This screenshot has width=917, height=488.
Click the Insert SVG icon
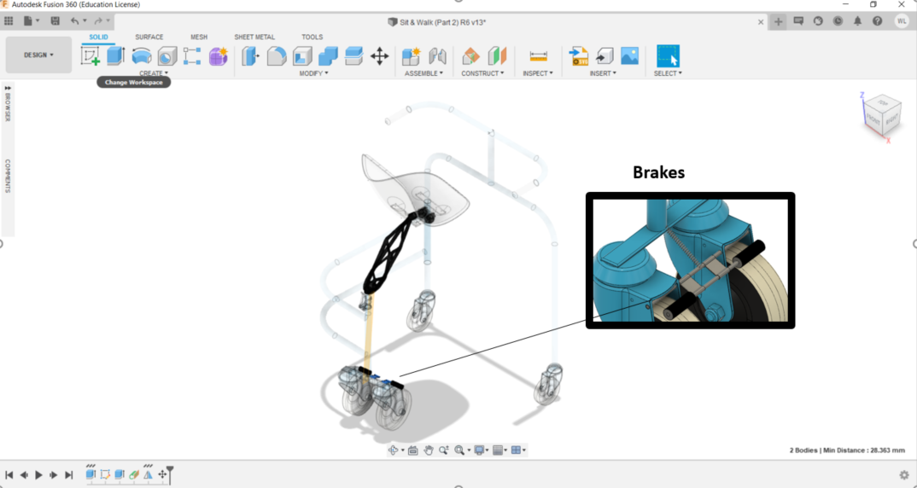coord(579,56)
